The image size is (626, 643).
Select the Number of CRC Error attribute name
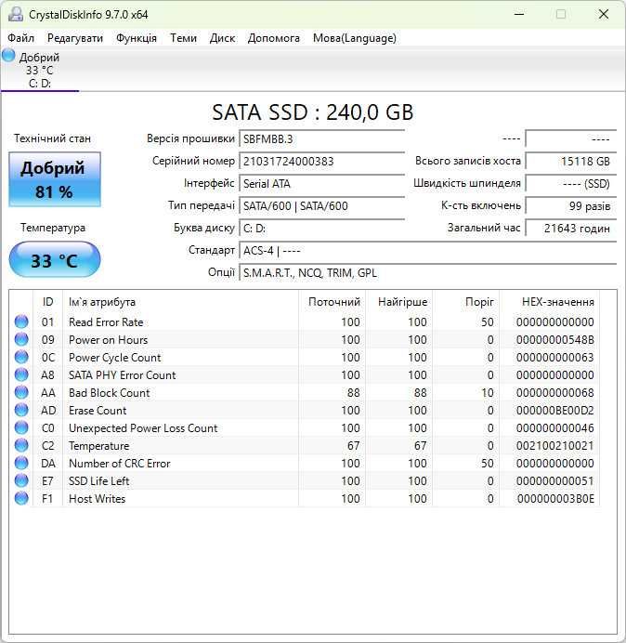(x=120, y=464)
